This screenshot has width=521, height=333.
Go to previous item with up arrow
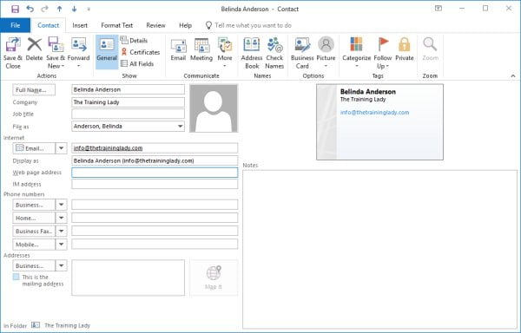point(59,9)
